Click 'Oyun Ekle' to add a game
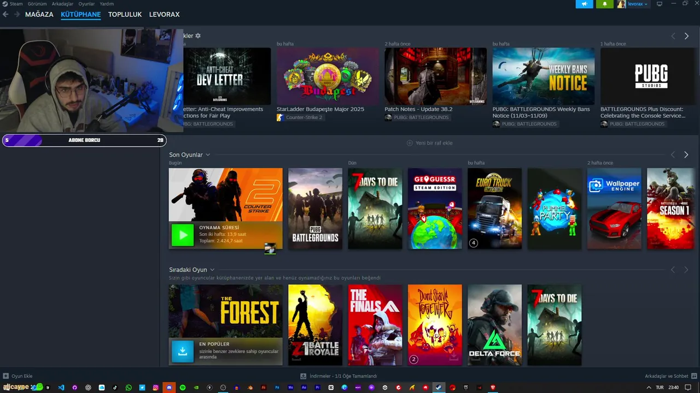700x393 pixels. tap(18, 376)
